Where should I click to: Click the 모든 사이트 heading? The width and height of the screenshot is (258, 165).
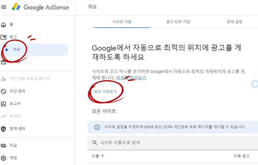click(104, 111)
